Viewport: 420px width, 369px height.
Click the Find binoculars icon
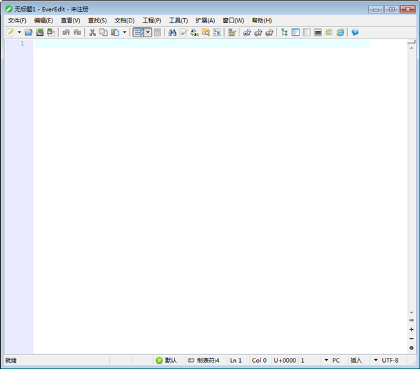click(172, 32)
